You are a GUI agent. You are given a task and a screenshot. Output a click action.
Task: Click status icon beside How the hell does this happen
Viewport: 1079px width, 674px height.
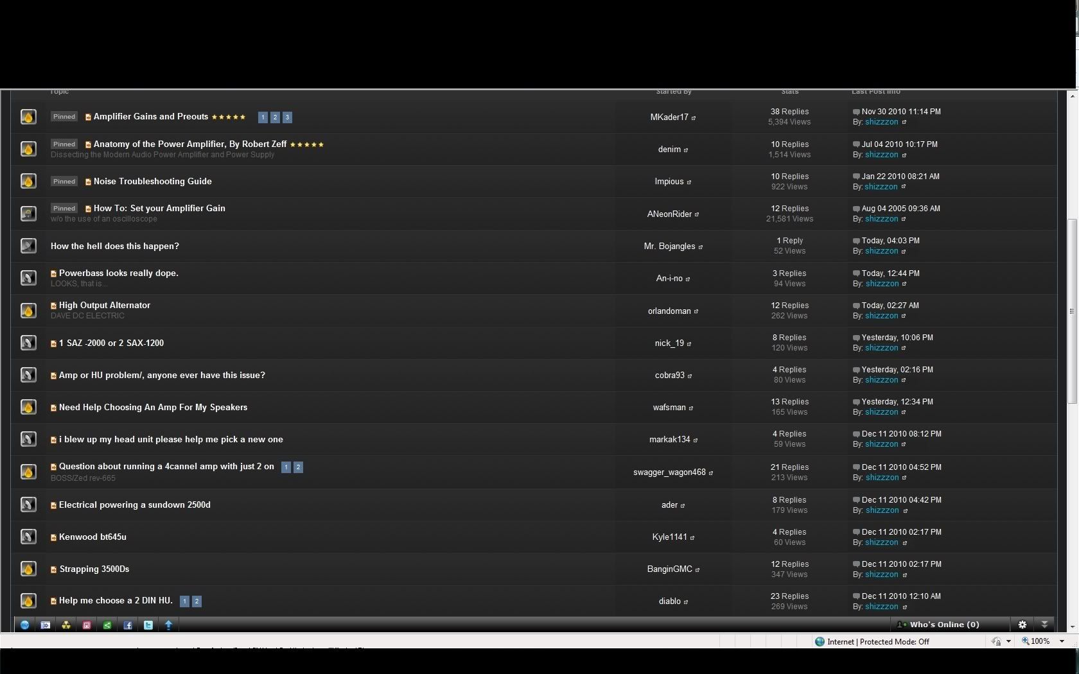(x=28, y=246)
